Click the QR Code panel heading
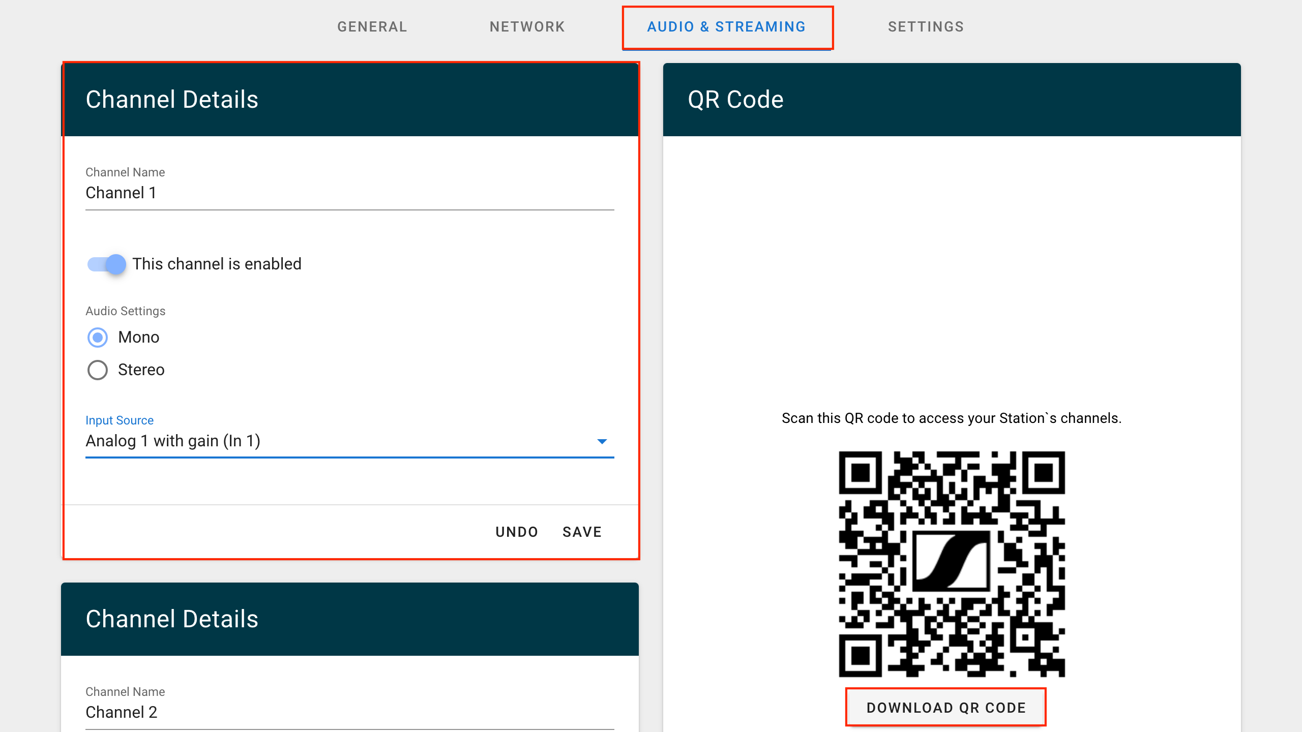The width and height of the screenshot is (1302, 732). (735, 100)
